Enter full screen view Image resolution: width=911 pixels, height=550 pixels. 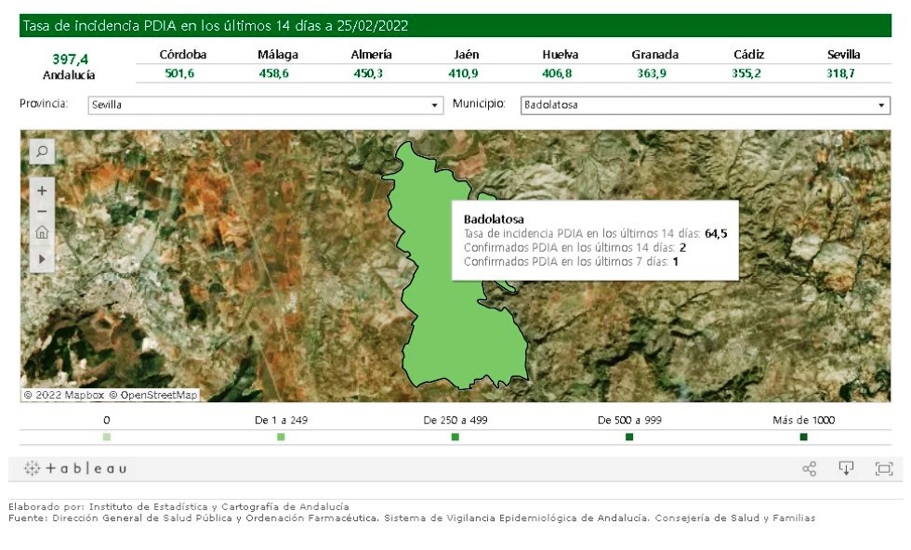click(883, 469)
